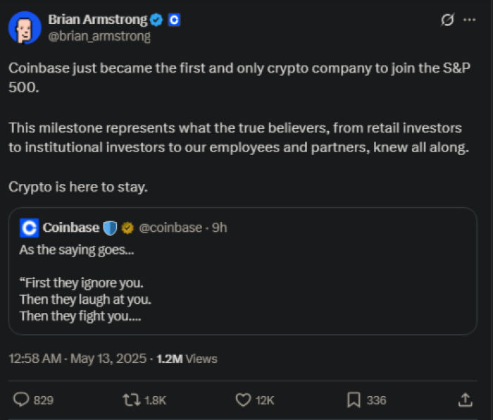Bookmark the post with the bookmark icon
493x420 pixels.
tap(354, 400)
